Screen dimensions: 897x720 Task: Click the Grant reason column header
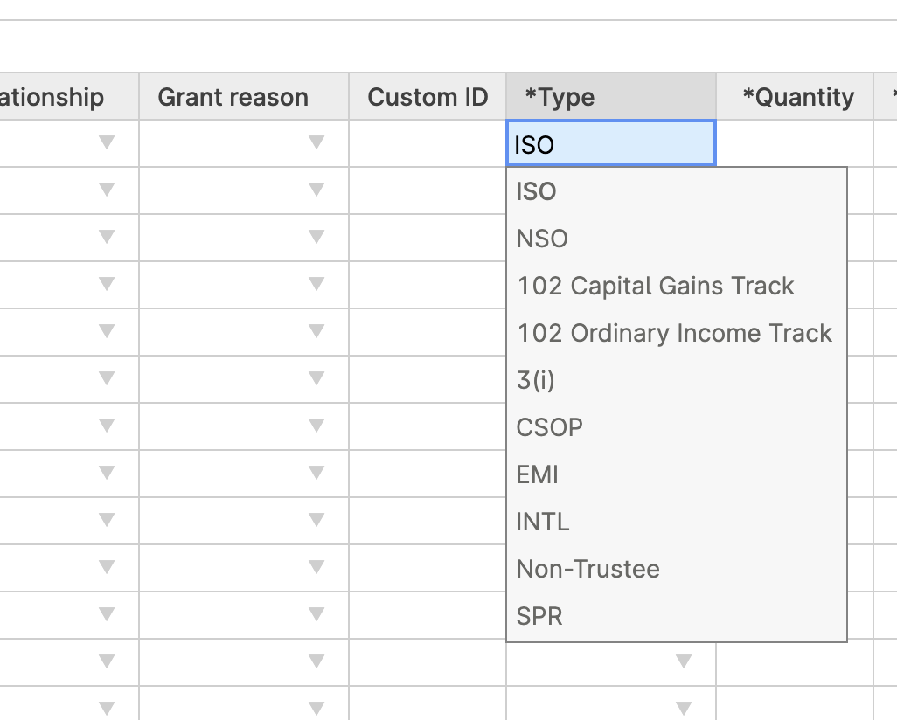pos(233,97)
